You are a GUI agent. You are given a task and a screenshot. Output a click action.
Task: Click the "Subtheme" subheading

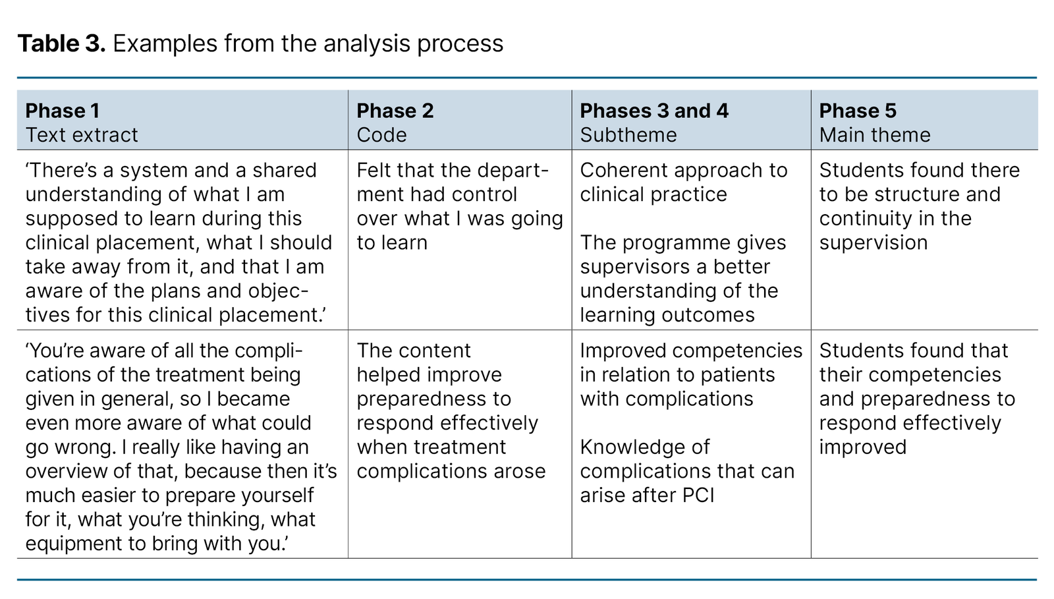coord(628,135)
